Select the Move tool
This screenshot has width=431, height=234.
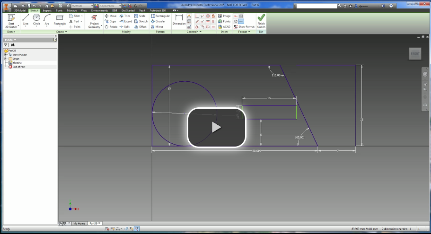[x=111, y=16]
